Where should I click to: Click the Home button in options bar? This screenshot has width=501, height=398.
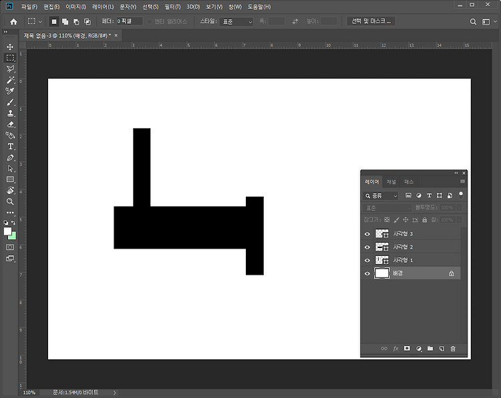coord(13,21)
